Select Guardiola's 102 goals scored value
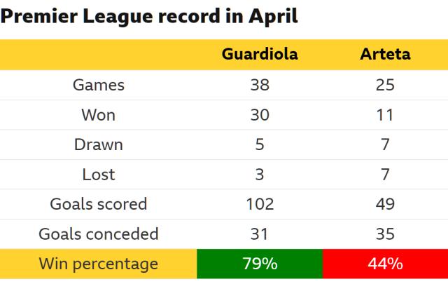Viewport: 448px width, 284px height. pos(260,204)
